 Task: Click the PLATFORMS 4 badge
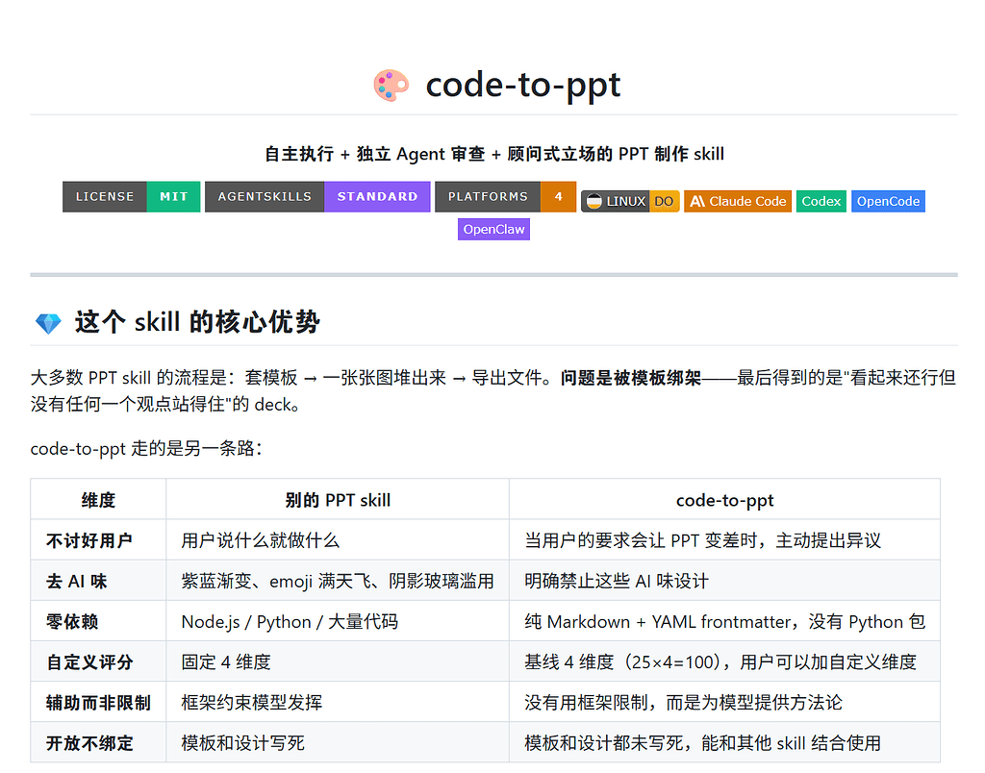coord(505,196)
